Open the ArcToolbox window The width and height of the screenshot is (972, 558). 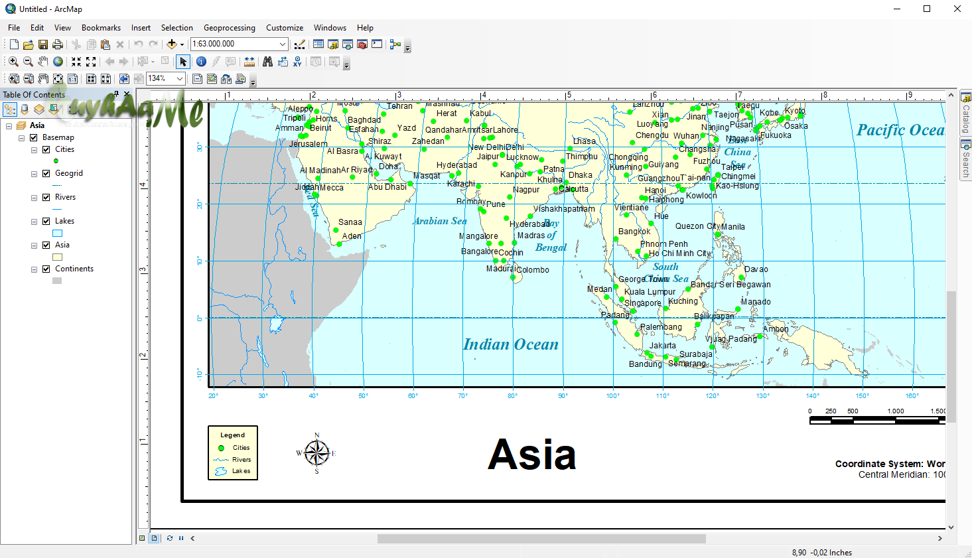tap(362, 44)
